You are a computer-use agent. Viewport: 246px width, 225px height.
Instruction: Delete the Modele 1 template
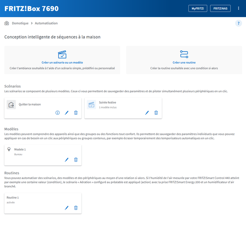click(76, 160)
